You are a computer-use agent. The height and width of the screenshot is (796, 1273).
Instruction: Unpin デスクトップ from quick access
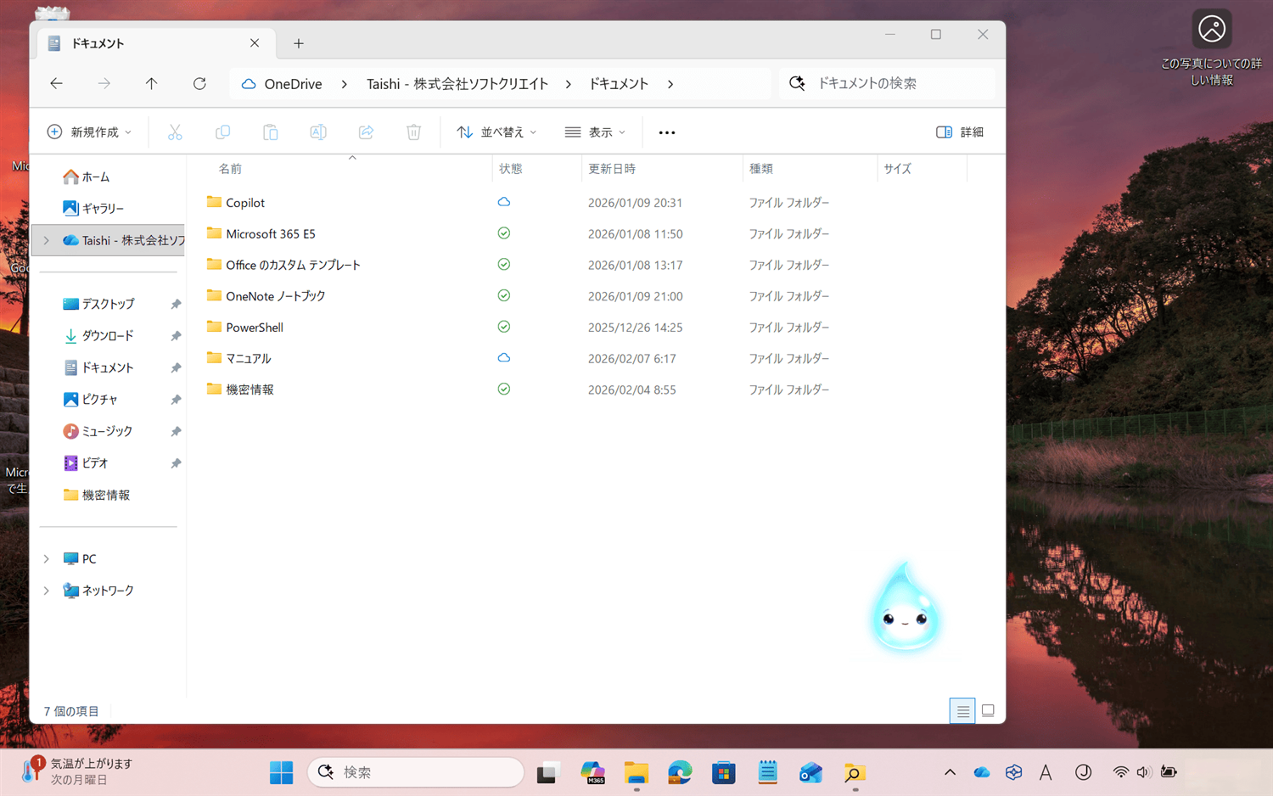[x=176, y=304]
